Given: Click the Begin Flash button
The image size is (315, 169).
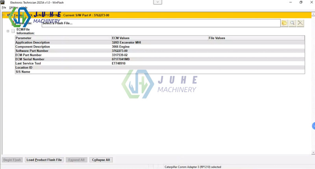Looking at the screenshot, I should tap(12, 160).
